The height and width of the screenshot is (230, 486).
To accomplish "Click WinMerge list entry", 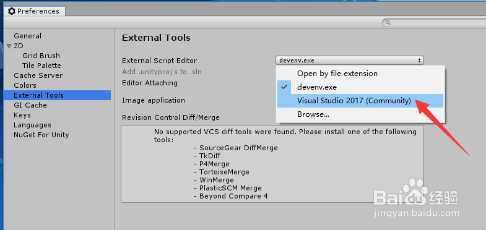I will [216, 180].
